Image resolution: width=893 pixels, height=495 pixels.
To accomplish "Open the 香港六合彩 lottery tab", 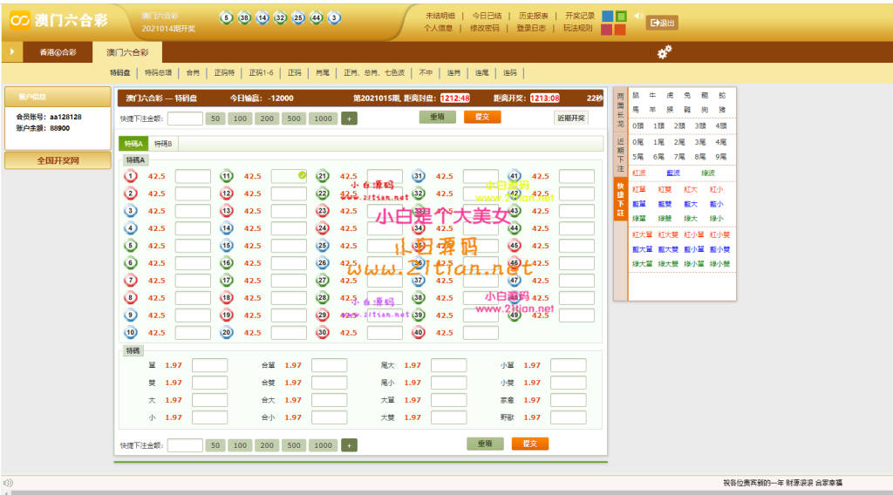I will pyautogui.click(x=58, y=52).
